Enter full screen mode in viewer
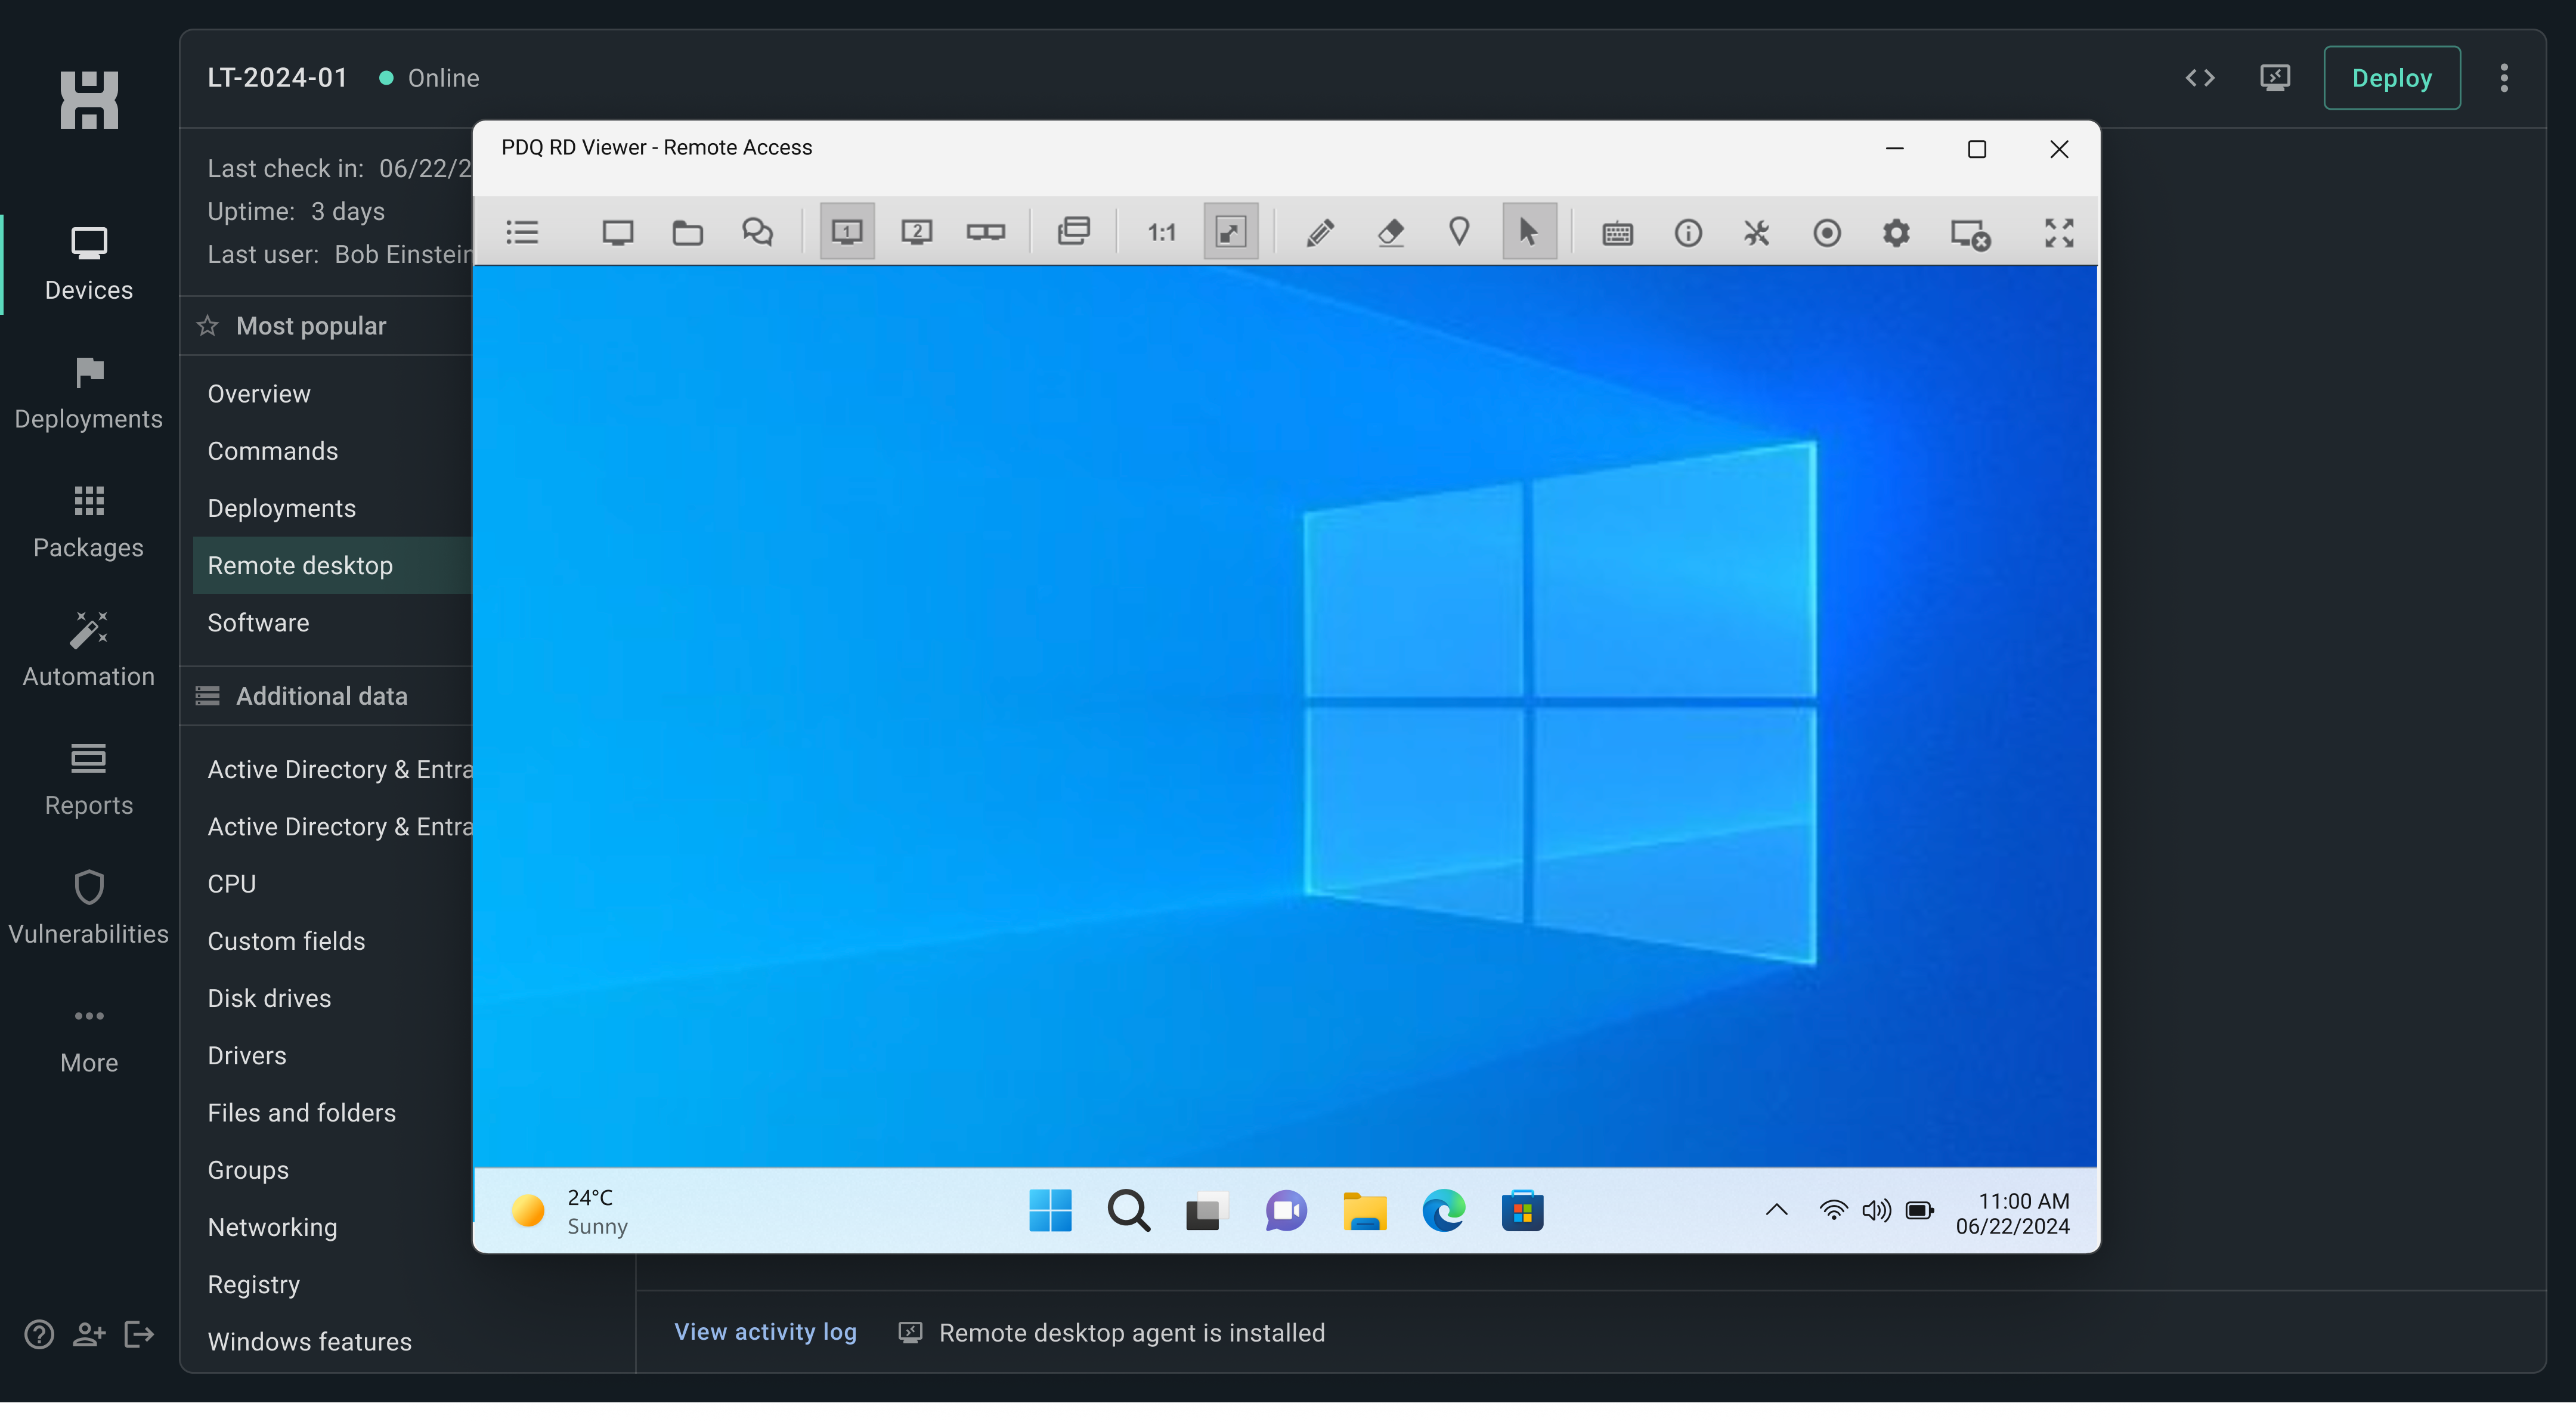 point(2058,233)
